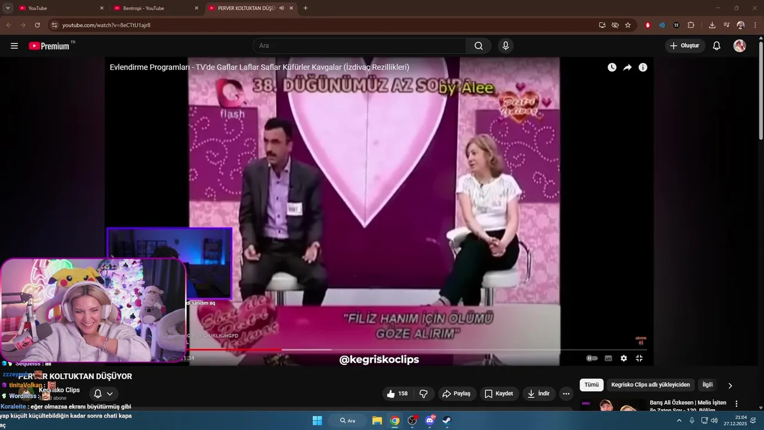Click the address bar URL
The height and width of the screenshot is (430, 764).
point(106,25)
